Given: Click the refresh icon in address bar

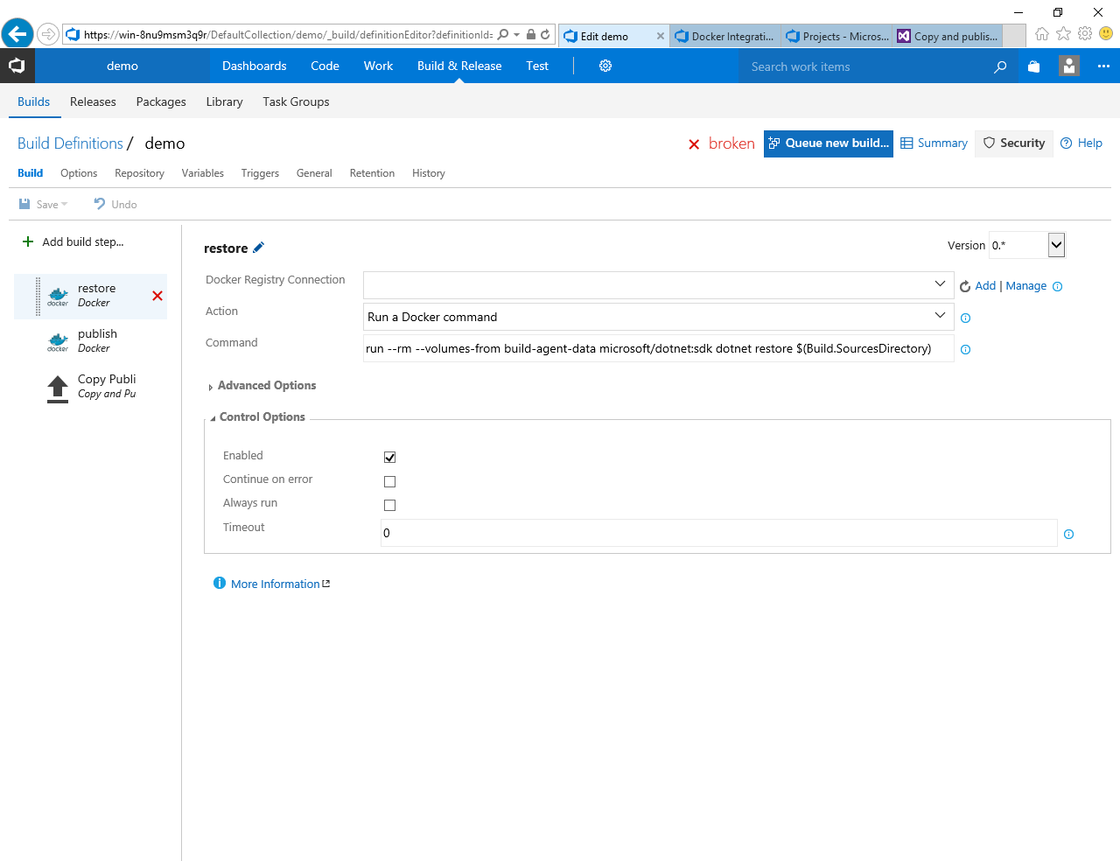Looking at the screenshot, I should pyautogui.click(x=545, y=35).
